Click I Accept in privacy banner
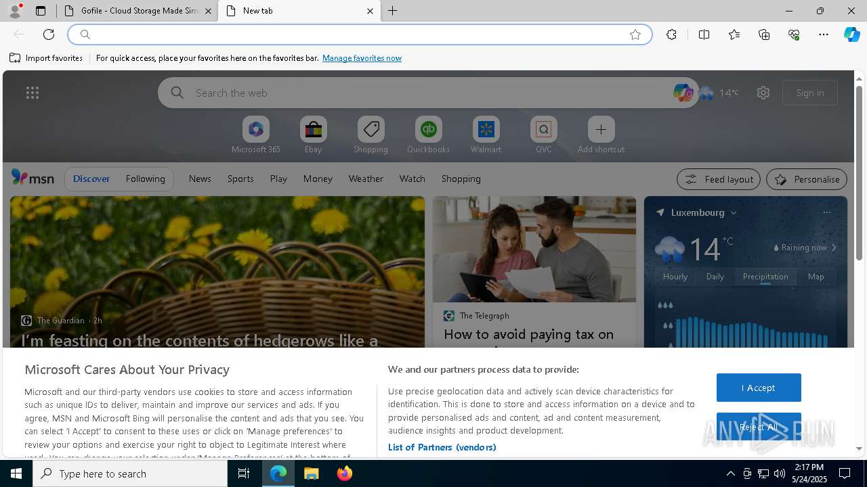Image resolution: width=867 pixels, height=487 pixels. tap(759, 388)
